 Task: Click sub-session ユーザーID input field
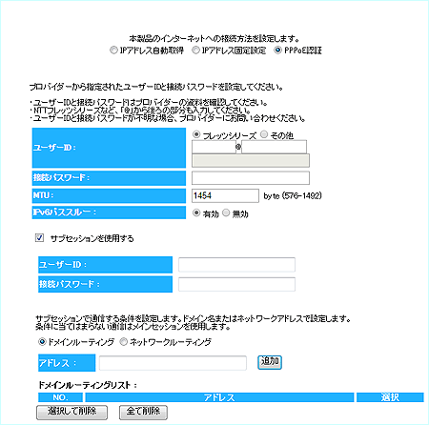click(x=236, y=265)
